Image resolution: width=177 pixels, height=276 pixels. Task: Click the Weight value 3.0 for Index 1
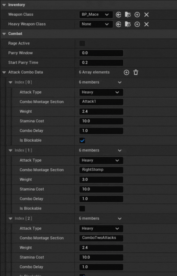(x=101, y=179)
